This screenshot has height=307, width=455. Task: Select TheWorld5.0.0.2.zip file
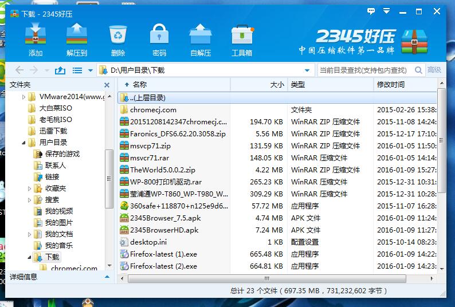(x=163, y=170)
